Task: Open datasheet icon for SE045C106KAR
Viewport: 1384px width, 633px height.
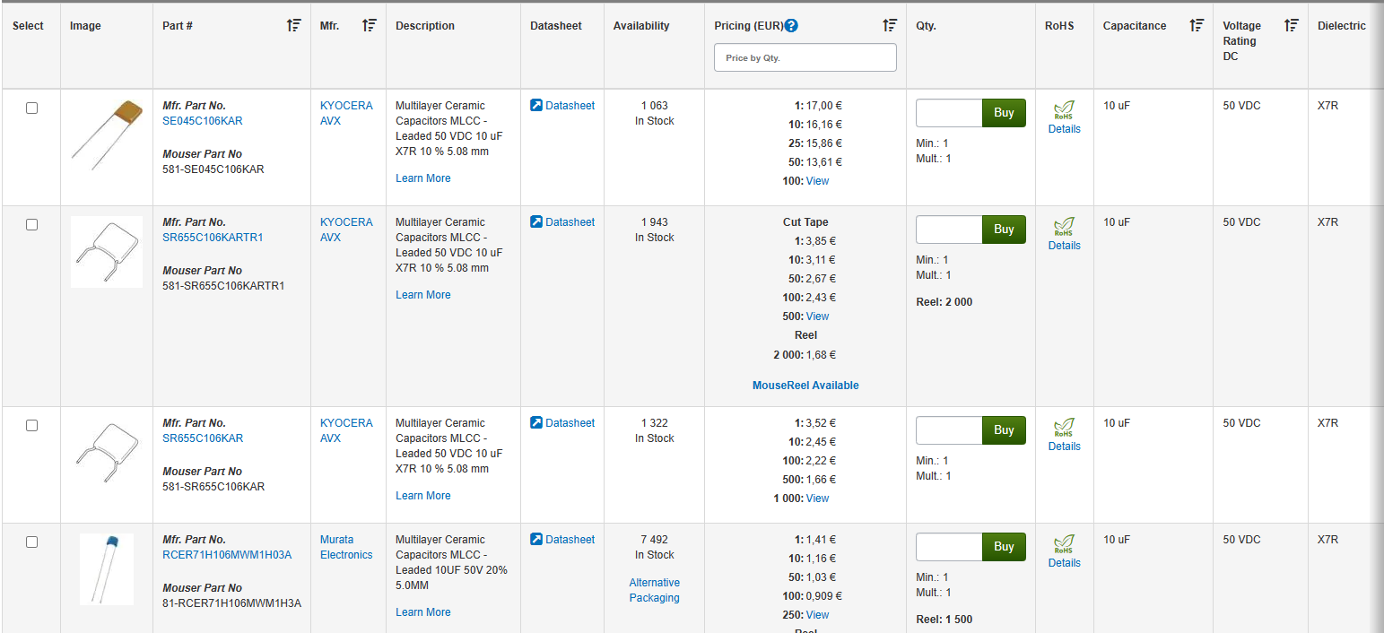Action: click(x=536, y=106)
